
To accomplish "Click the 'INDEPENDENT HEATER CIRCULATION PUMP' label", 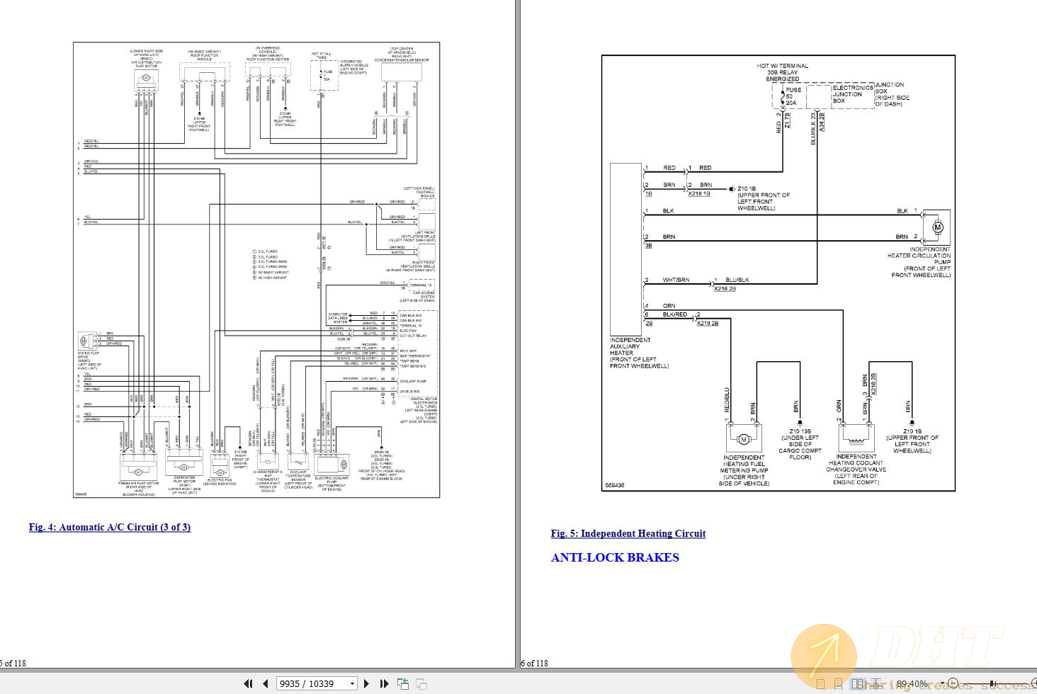I will point(919,262).
